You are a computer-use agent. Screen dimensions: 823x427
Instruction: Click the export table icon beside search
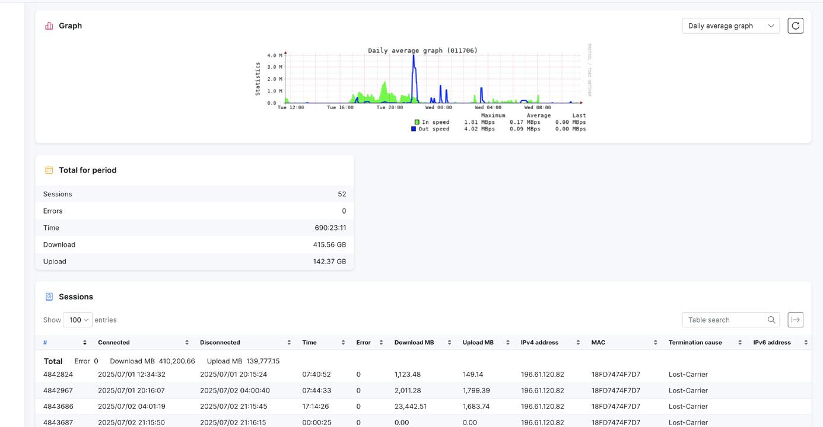pos(795,320)
